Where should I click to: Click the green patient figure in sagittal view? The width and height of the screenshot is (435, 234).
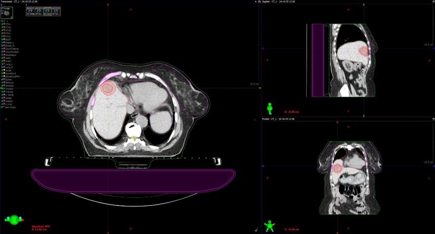(269, 108)
